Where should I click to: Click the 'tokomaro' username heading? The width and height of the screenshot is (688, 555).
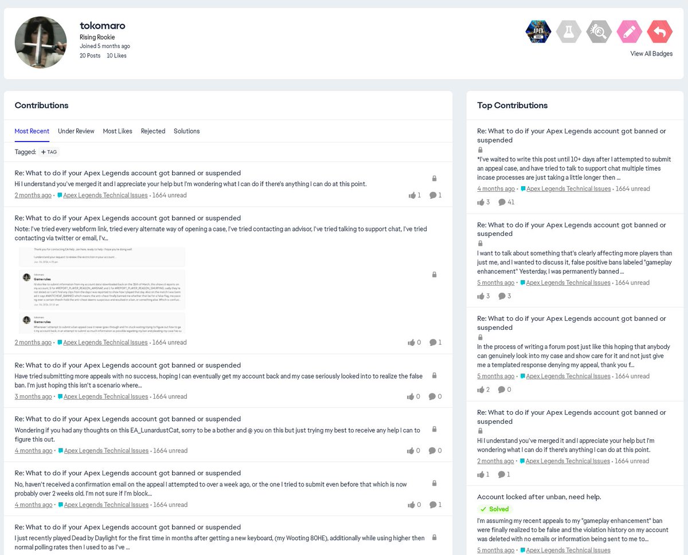(103, 26)
